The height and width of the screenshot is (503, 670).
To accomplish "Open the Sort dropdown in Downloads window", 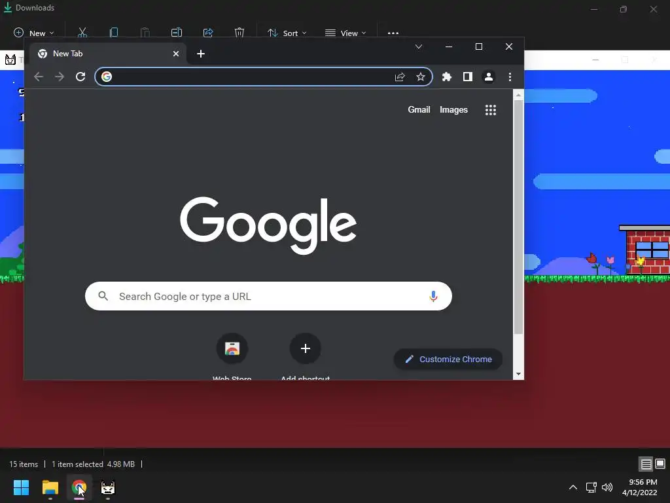I will point(287,33).
